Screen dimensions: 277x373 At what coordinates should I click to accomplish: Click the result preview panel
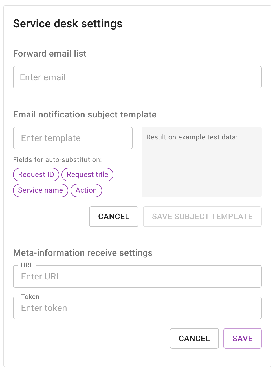[201, 162]
